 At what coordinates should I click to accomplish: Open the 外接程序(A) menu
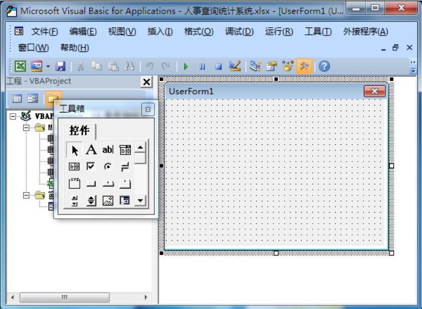coord(365,31)
